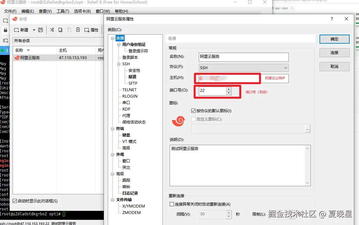Open the 选项卡(B) menu
359x225 pixels.
point(83,11)
